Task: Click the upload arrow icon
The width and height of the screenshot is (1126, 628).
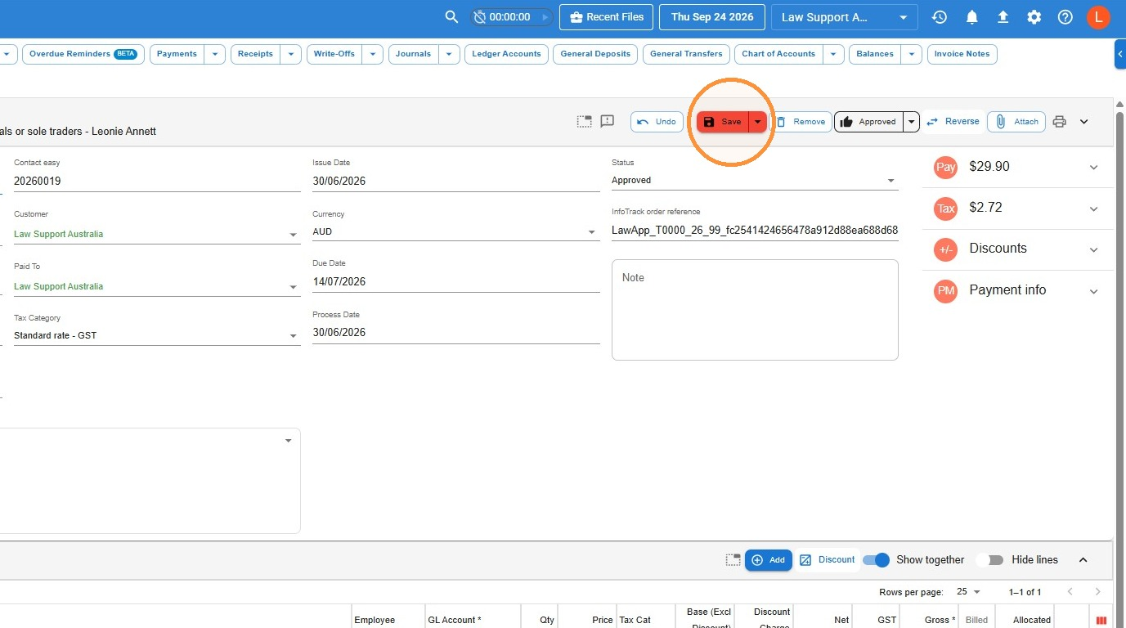Action: pos(1003,17)
